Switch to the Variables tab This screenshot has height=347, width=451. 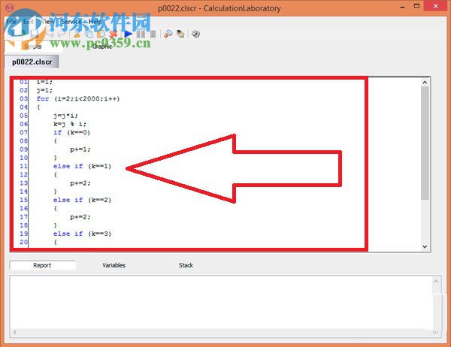114,265
